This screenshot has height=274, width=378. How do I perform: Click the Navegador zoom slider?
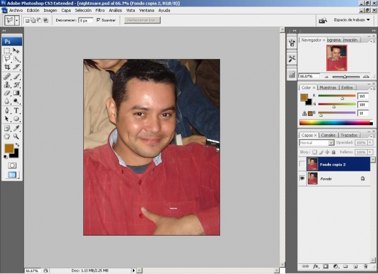tap(346, 77)
